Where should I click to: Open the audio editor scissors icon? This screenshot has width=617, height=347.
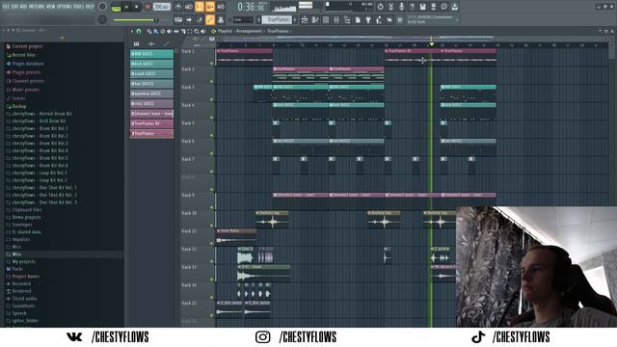(390, 7)
